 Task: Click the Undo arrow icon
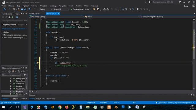pos(29,9)
